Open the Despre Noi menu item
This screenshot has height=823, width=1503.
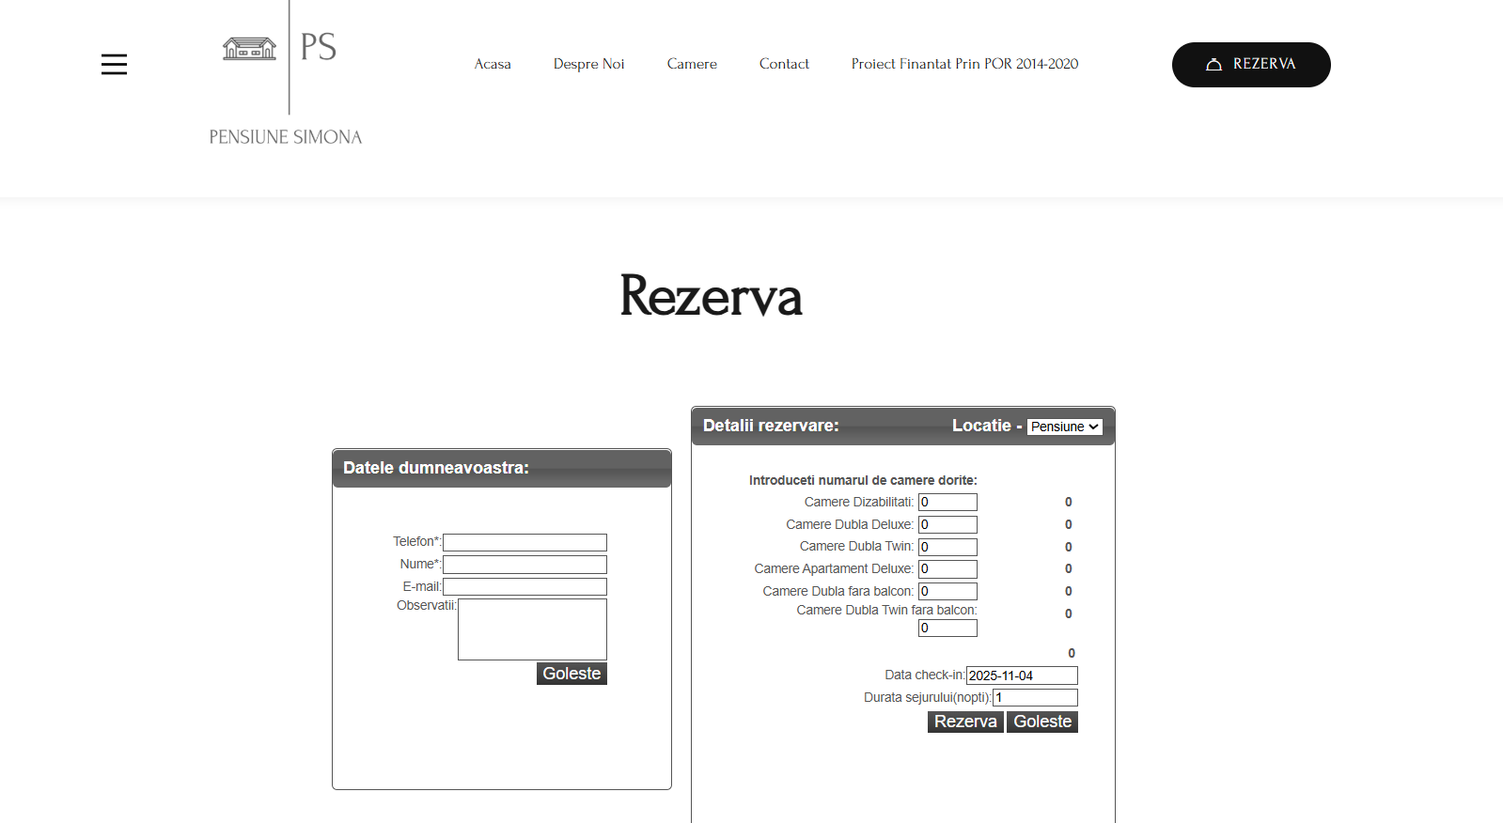point(588,64)
